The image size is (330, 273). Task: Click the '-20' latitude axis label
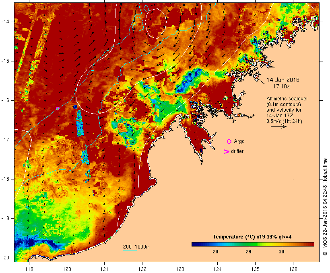click(x=5, y=258)
